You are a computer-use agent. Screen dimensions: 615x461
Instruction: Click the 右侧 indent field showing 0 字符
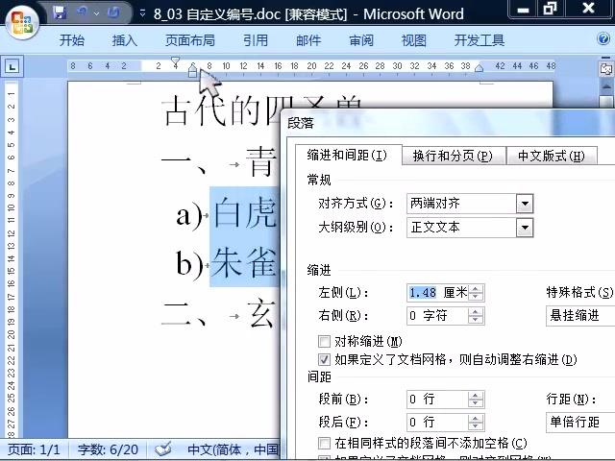click(x=438, y=316)
